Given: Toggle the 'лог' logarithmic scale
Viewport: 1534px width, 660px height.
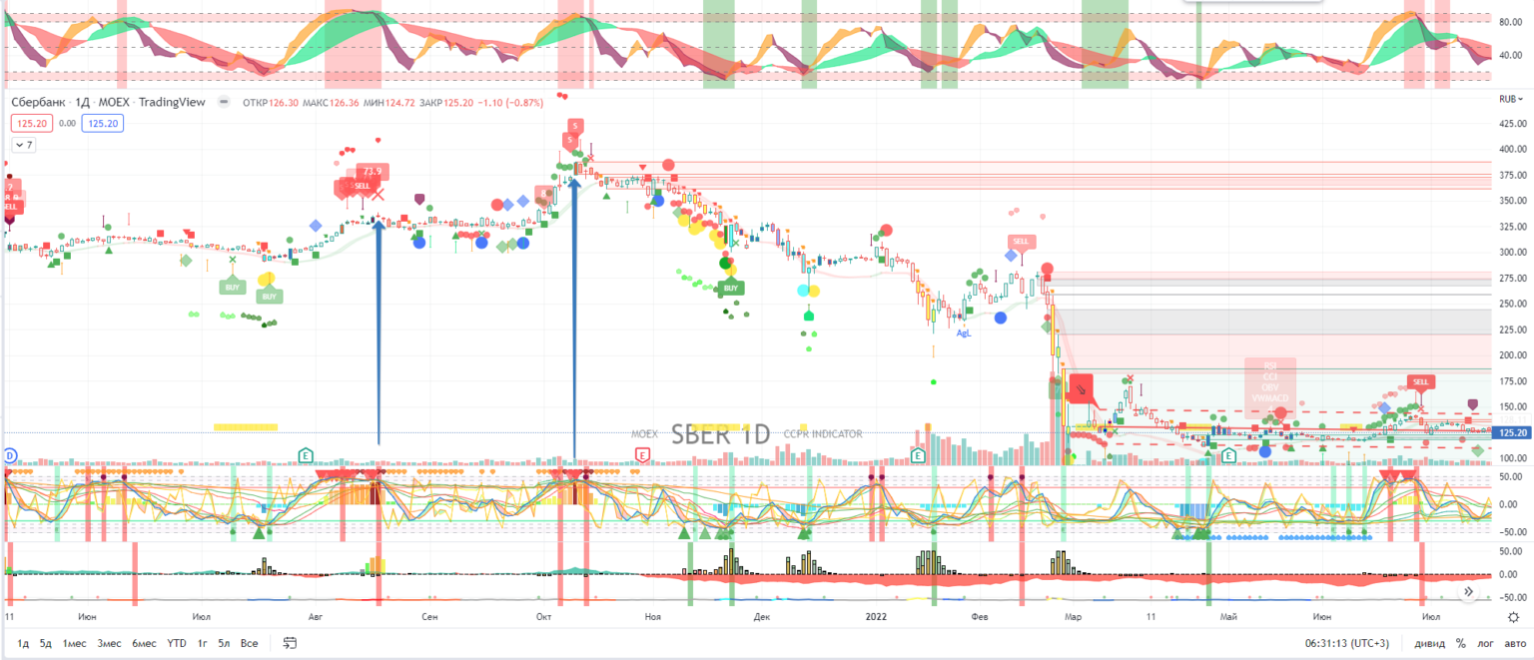Looking at the screenshot, I should coord(1486,643).
